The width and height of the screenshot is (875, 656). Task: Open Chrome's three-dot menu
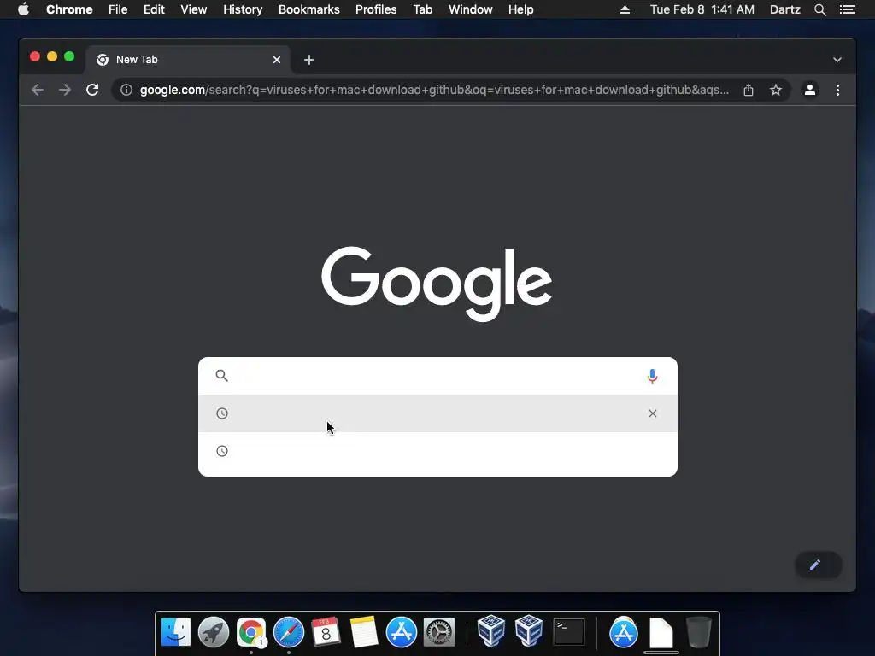(837, 90)
